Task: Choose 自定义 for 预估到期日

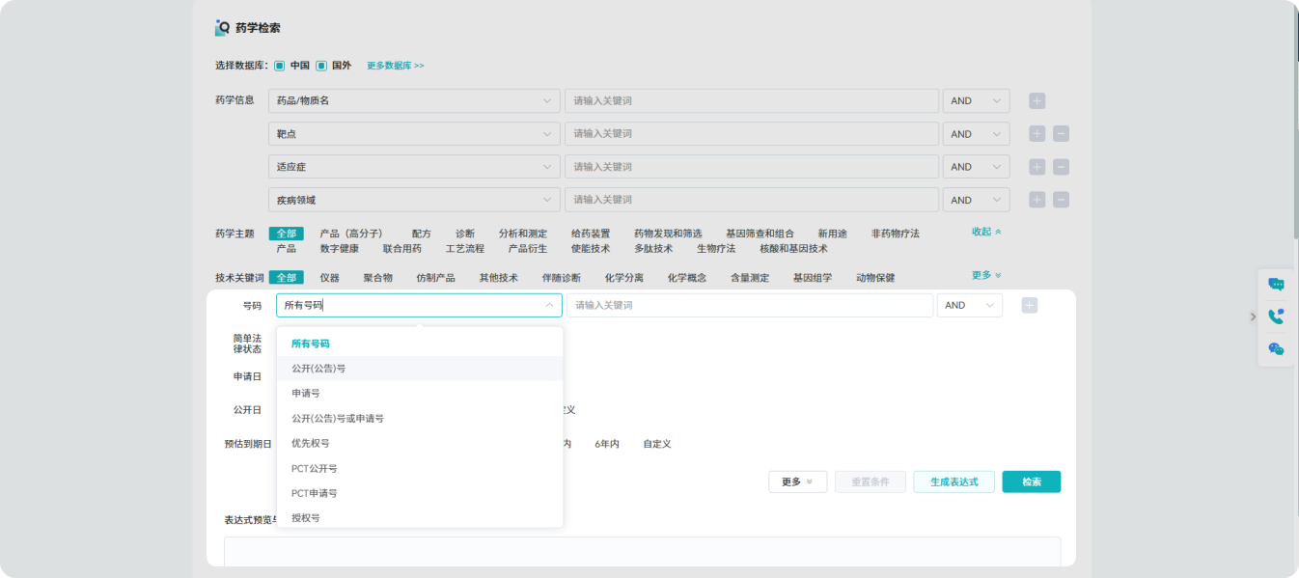Action: 657,444
